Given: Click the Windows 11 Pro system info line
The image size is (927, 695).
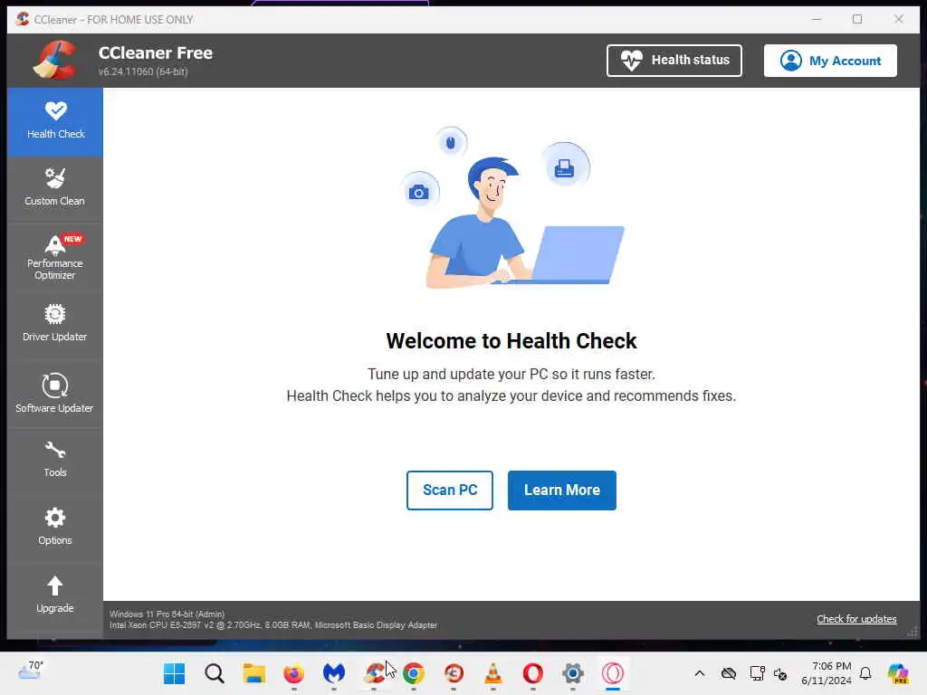Looking at the screenshot, I should click(167, 614).
